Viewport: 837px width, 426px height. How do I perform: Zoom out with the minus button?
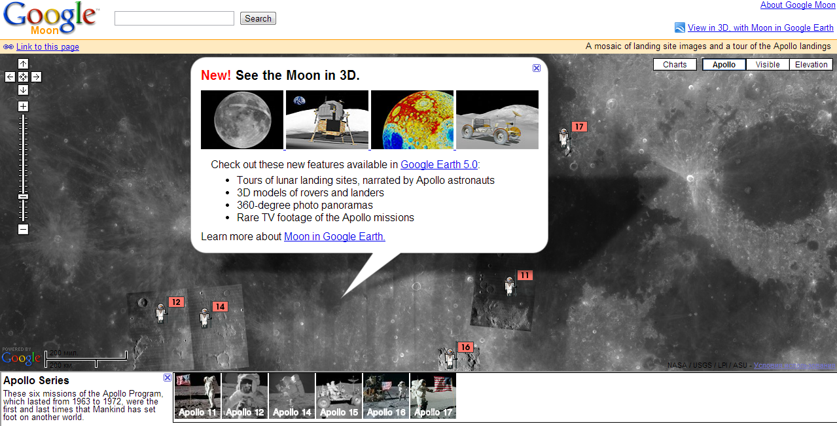(x=24, y=229)
